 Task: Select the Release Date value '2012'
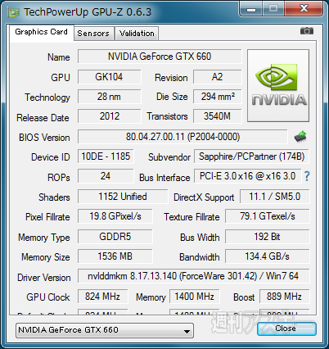pos(110,116)
